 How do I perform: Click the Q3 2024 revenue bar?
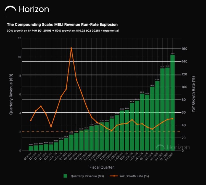tap(137, 126)
